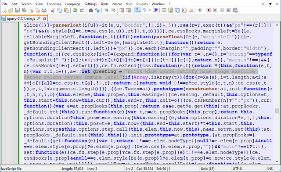
Task: Click the plus button at top right
Action: point(263,4)
